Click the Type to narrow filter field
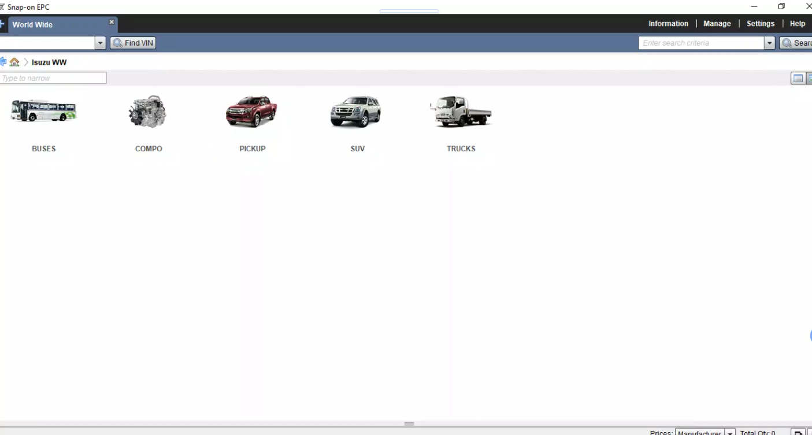This screenshot has width=812, height=435. (53, 78)
